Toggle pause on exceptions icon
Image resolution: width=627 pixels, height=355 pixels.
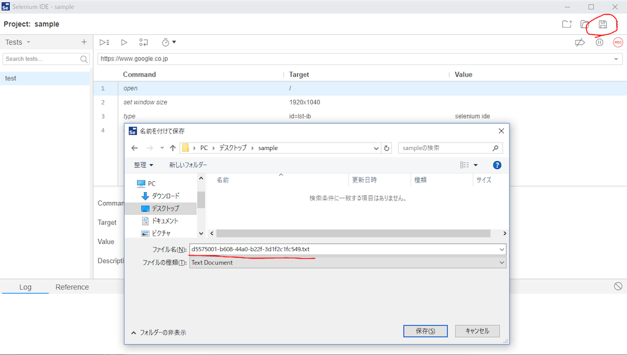599,42
